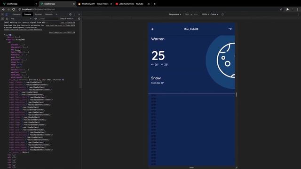The width and height of the screenshot is (301, 169).
Task: Switch to the Console tab
Action: coord(27,15)
